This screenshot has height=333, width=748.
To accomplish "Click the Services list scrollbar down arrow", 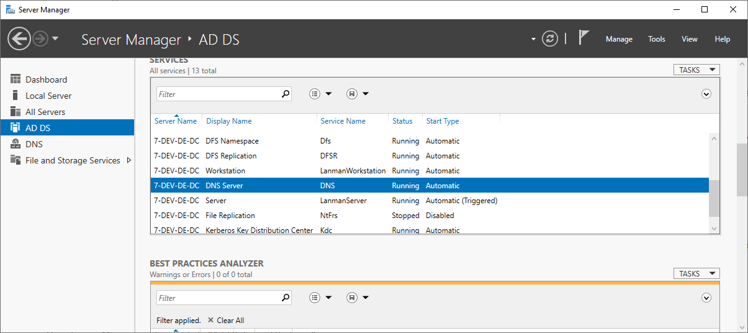I will (714, 229).
